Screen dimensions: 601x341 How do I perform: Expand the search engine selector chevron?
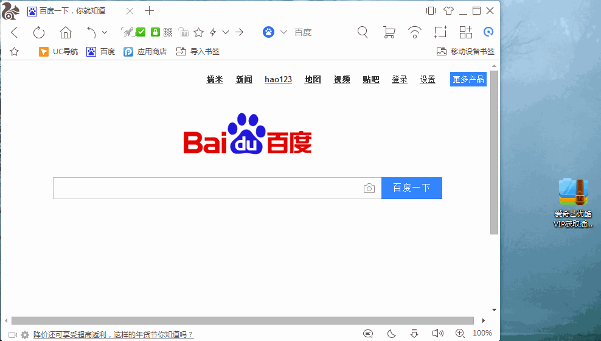[283, 32]
